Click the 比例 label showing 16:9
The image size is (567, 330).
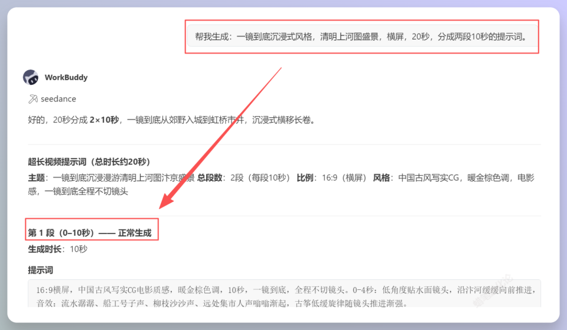tap(305, 178)
